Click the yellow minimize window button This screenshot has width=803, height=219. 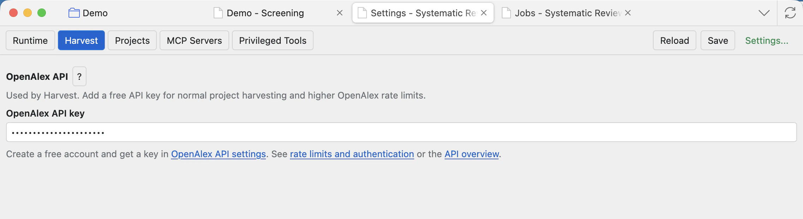(28, 13)
